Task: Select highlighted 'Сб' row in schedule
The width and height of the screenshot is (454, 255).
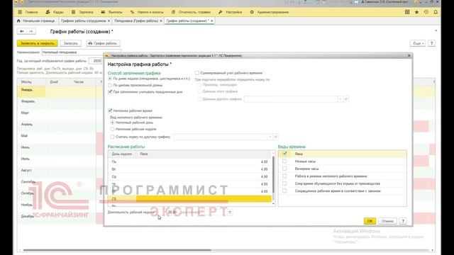Action: coord(190,199)
